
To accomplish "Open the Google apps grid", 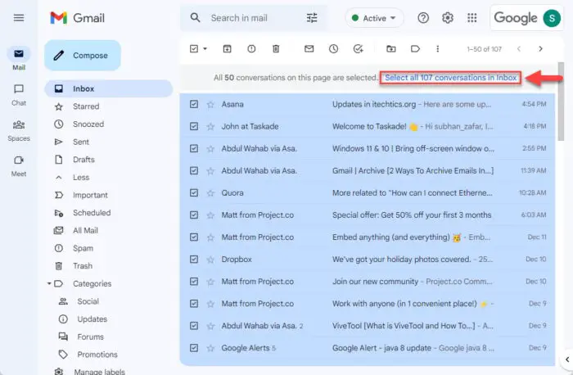I will click(x=471, y=18).
